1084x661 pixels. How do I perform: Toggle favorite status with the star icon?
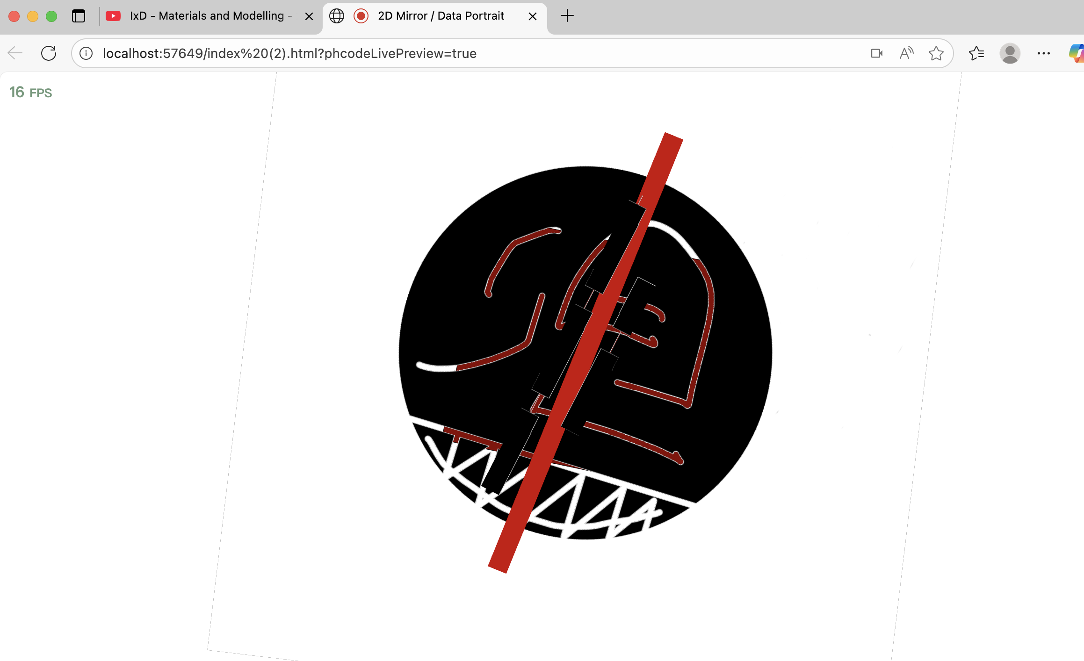(937, 53)
